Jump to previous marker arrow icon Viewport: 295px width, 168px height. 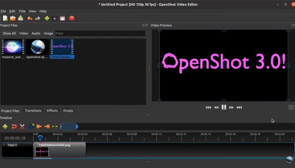tap(39, 126)
